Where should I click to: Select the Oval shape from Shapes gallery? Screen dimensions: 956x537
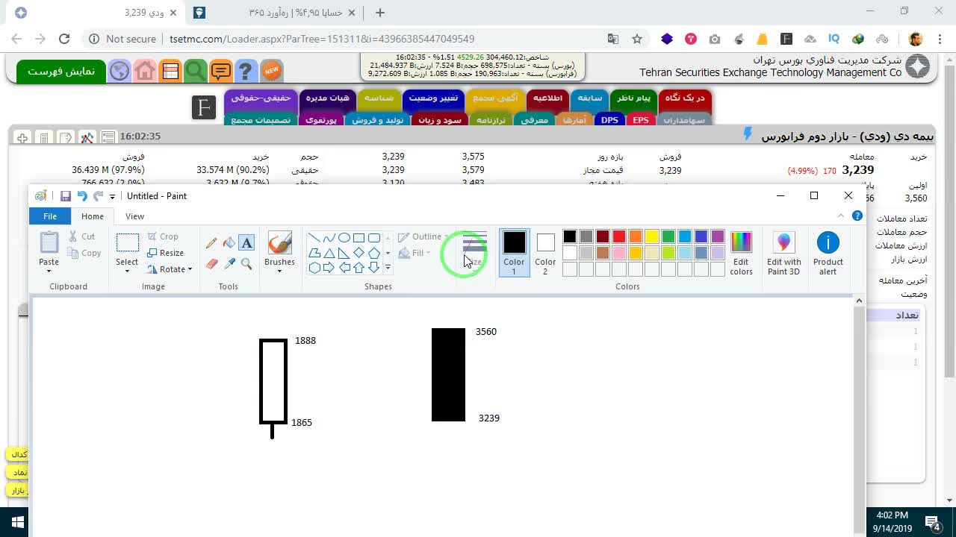point(344,238)
